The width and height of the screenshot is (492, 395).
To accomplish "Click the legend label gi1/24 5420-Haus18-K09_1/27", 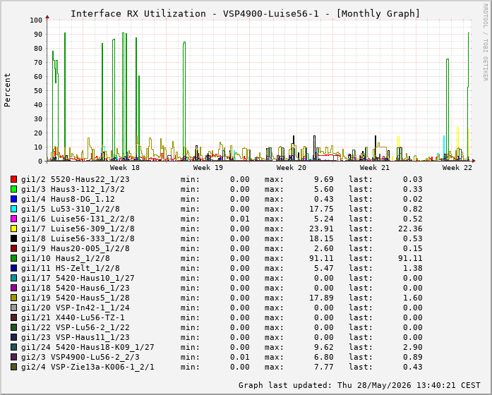I will click(88, 347).
